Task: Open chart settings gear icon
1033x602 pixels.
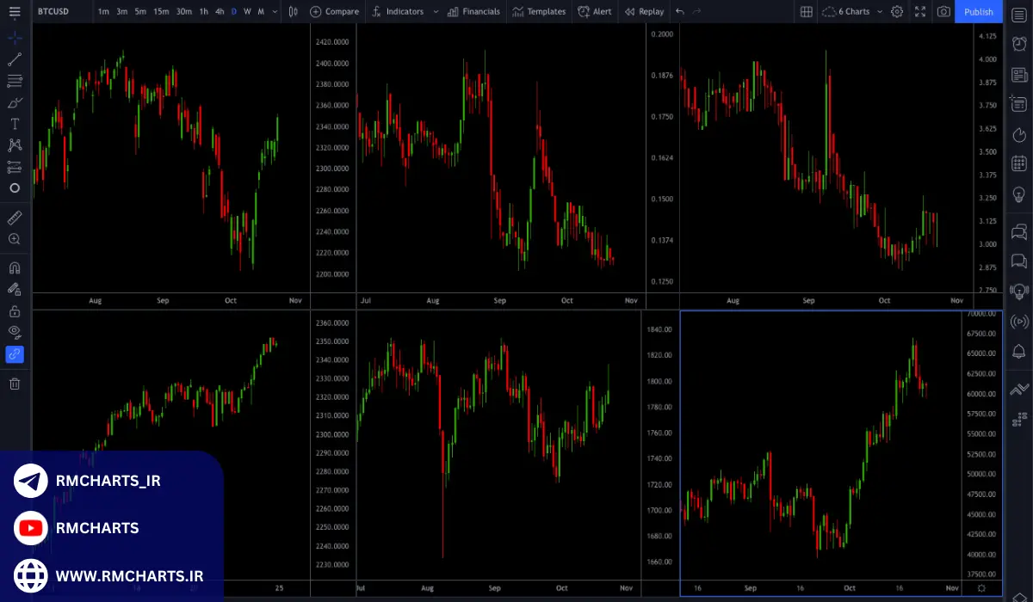Action: 897,11
